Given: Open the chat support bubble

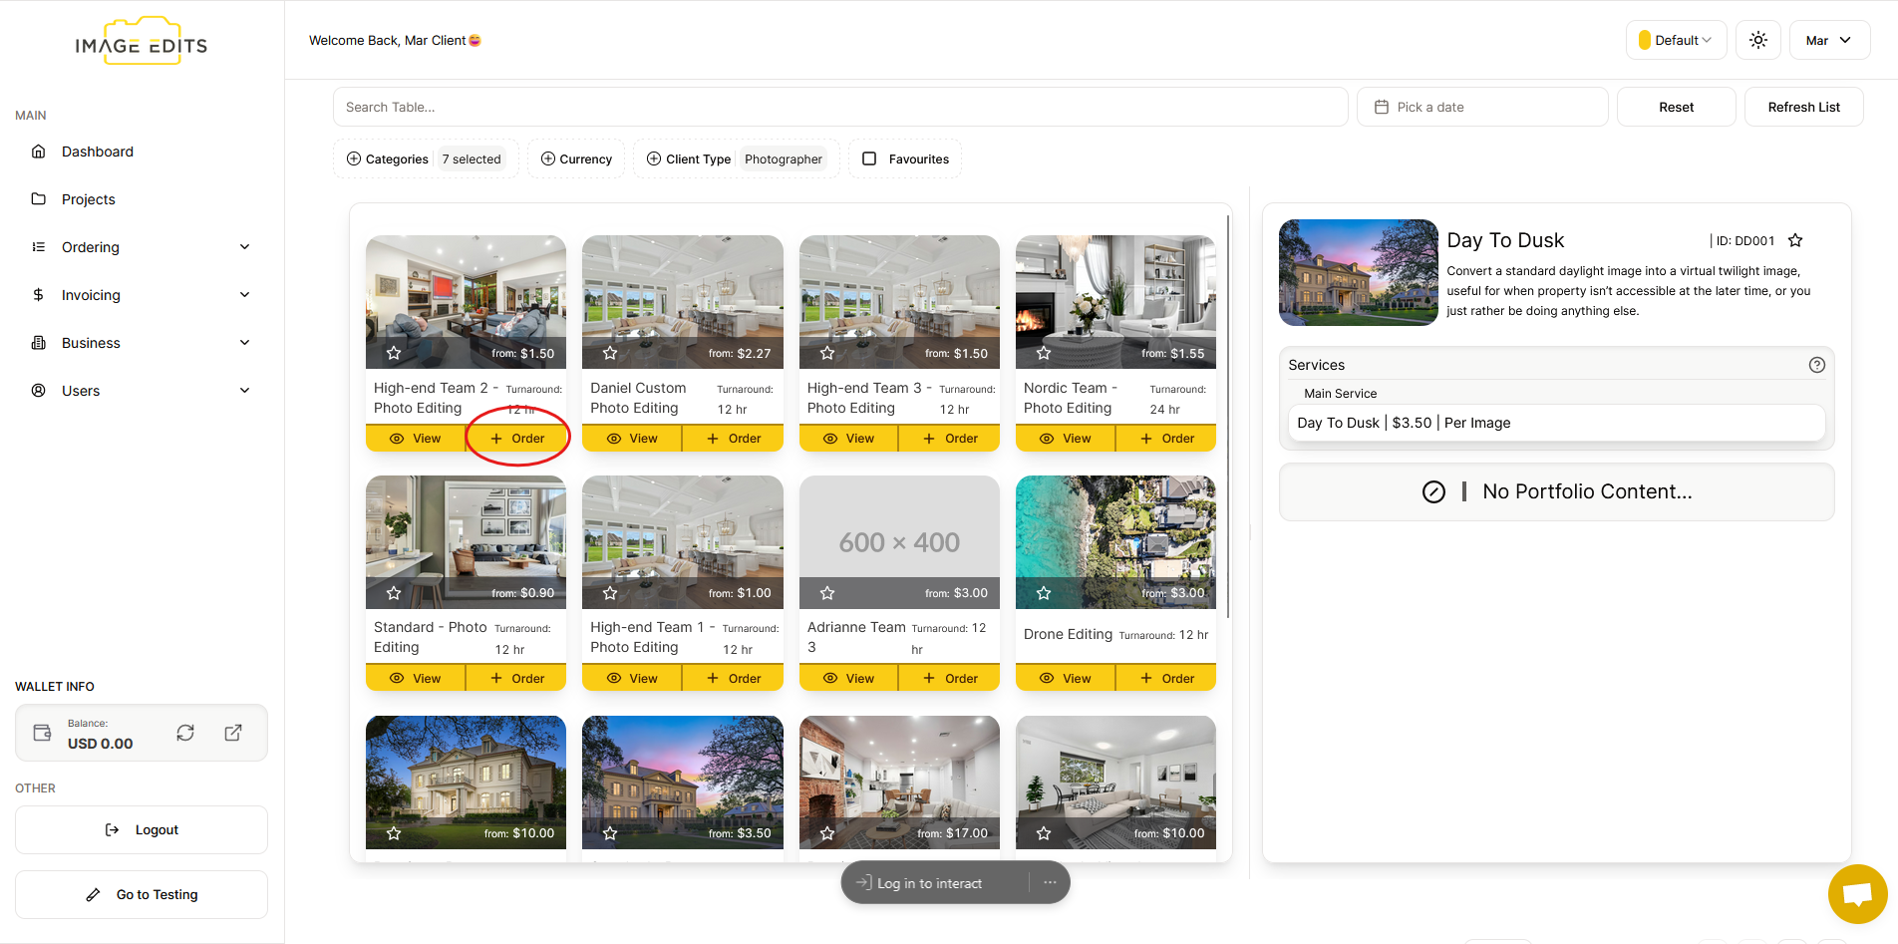Looking at the screenshot, I should click(1856, 893).
